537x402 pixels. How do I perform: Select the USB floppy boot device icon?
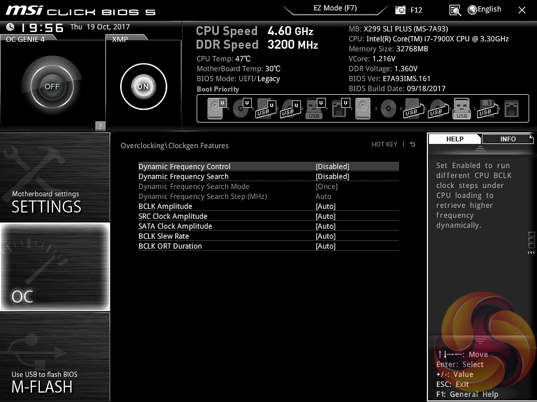click(x=487, y=108)
